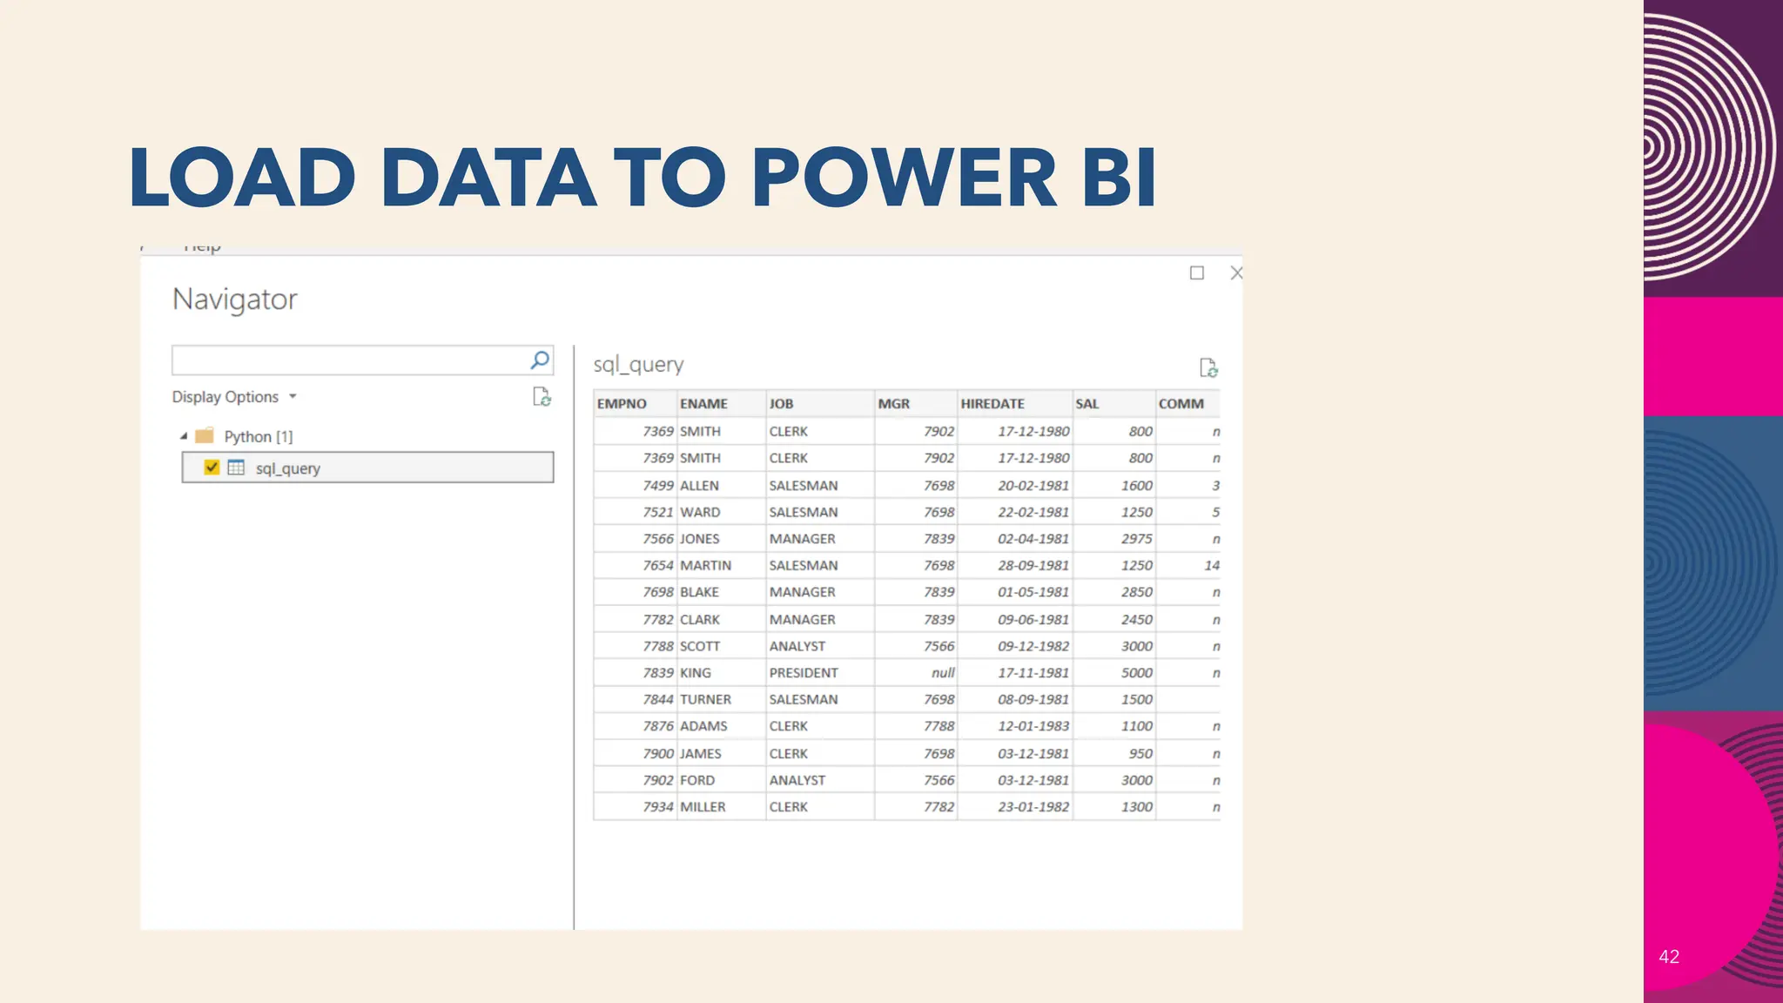Close the Navigator dialog
This screenshot has width=1783, height=1003.
tap(1236, 273)
